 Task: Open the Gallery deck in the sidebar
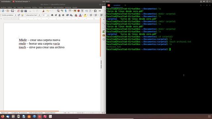pos(104,35)
